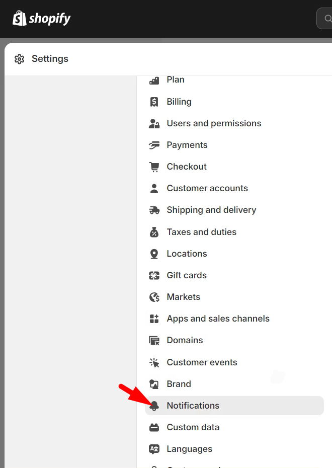
Task: Click the Taxes and duties icon
Action: click(154, 232)
